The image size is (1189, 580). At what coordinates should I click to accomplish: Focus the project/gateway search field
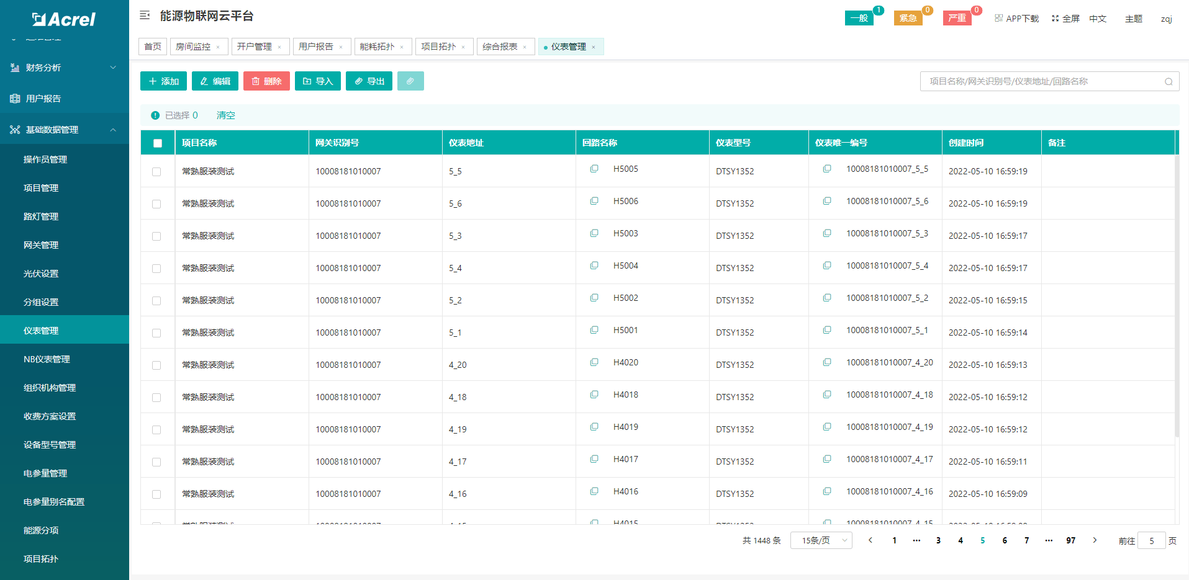click(1049, 81)
